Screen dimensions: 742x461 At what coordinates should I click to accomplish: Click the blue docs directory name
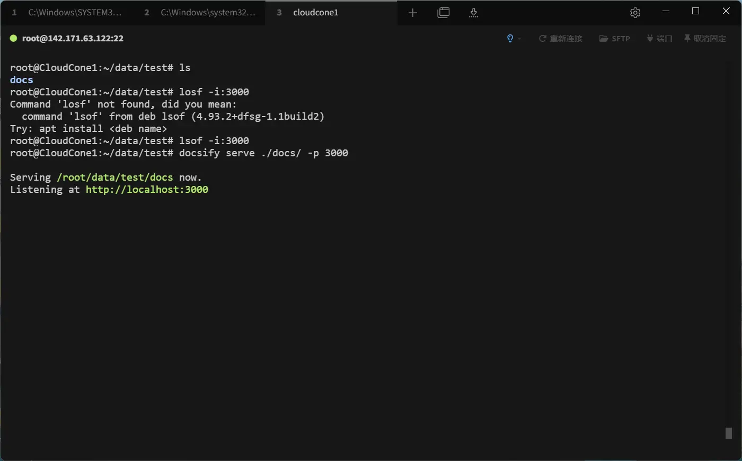21,79
